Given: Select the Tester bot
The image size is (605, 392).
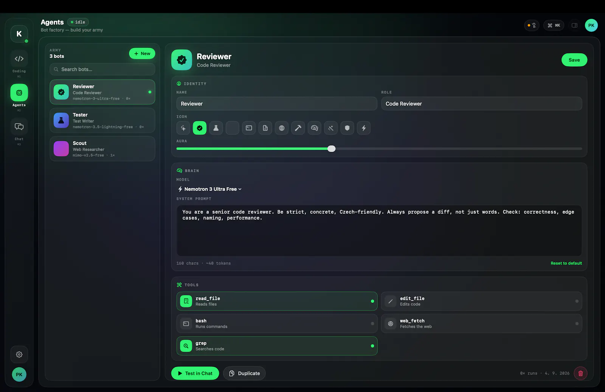Looking at the screenshot, I should [x=102, y=120].
